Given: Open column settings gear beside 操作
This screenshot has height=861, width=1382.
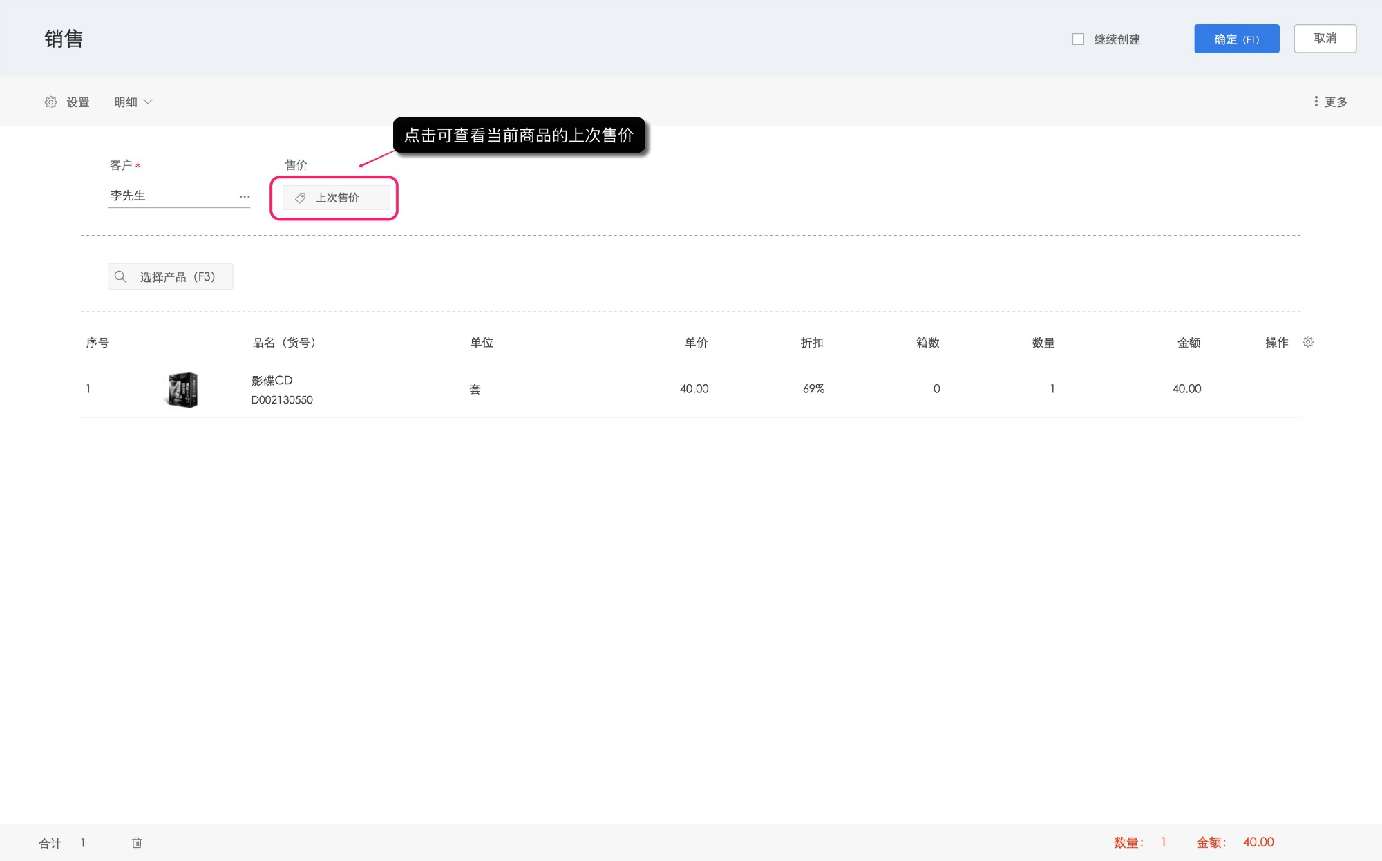Looking at the screenshot, I should [1307, 342].
